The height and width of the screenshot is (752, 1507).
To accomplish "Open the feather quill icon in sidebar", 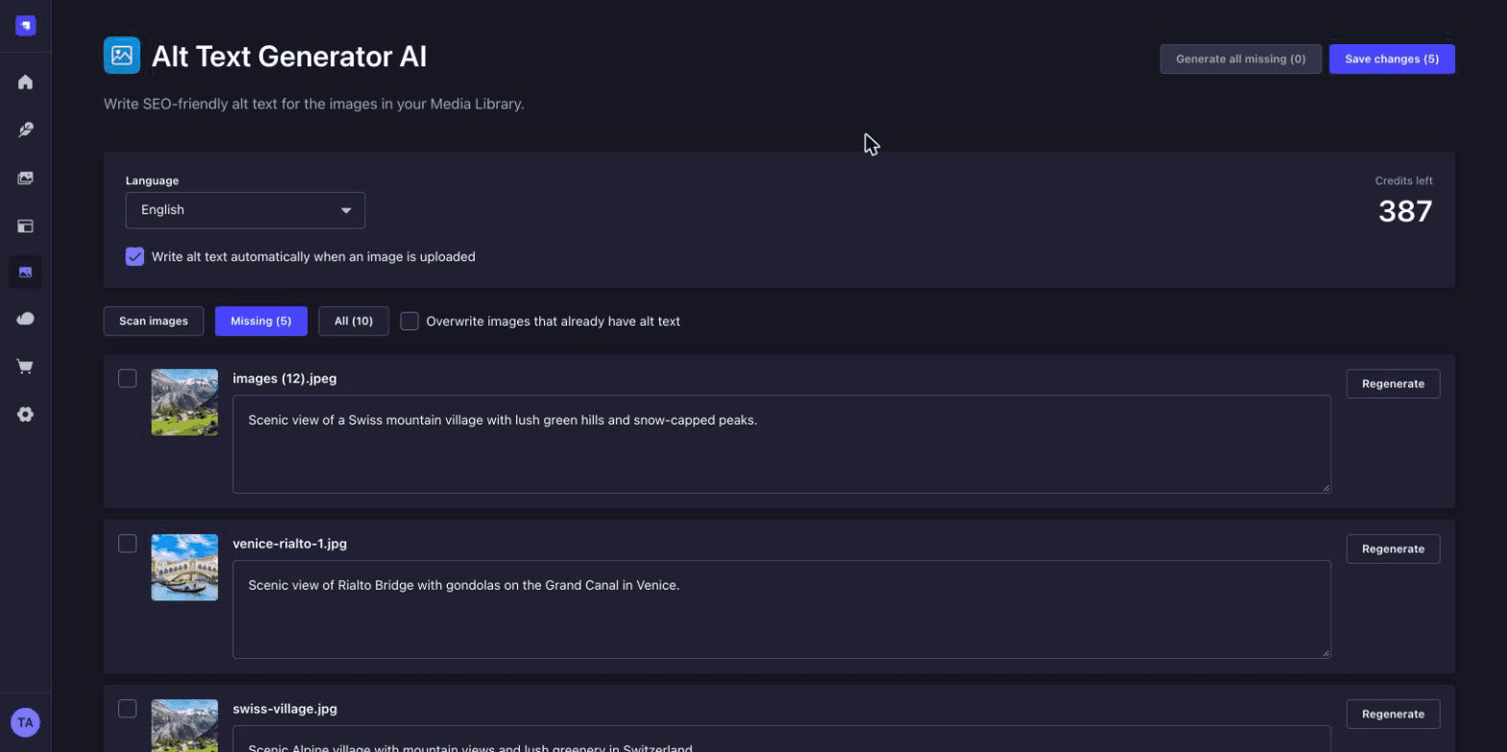I will tap(26, 130).
